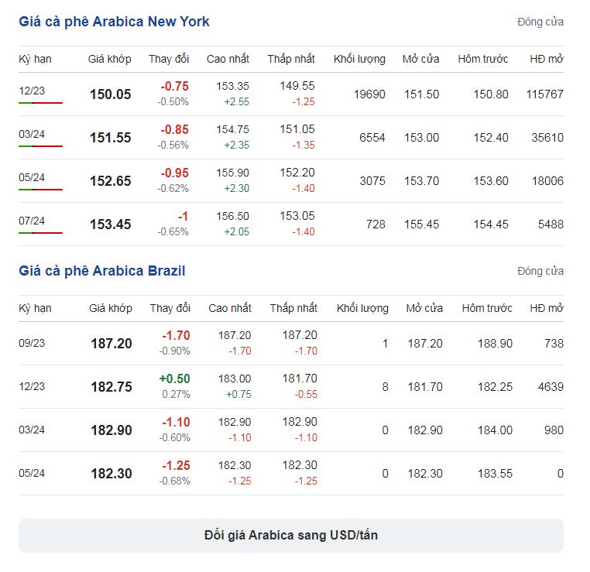Click the 'Cao nhất' header in the Brazil table
This screenshot has width=590, height=572.
coord(230,308)
